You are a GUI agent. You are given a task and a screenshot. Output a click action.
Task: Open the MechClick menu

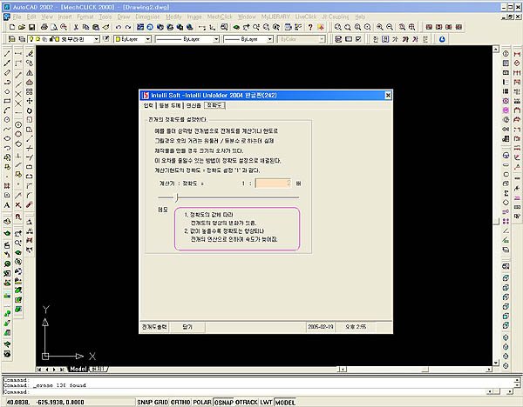coord(220,17)
